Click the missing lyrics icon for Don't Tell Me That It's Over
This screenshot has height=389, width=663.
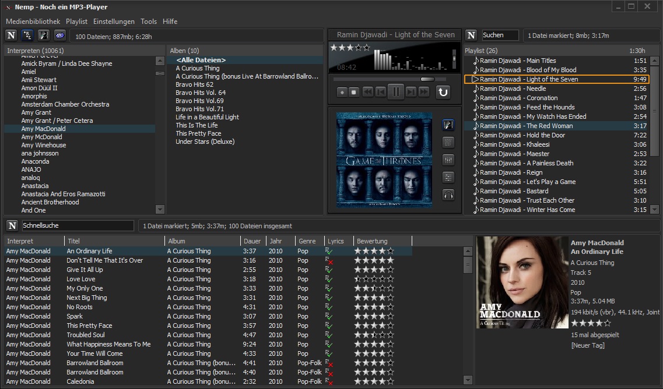tap(328, 260)
